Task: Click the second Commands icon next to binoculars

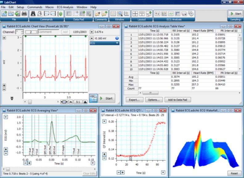Action: (x=40, y=14)
